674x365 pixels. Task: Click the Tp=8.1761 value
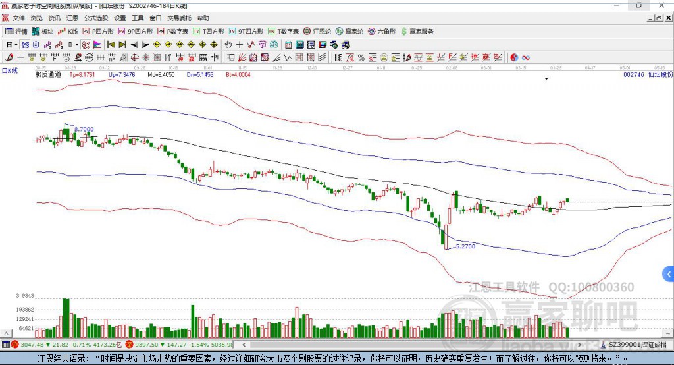(82, 74)
